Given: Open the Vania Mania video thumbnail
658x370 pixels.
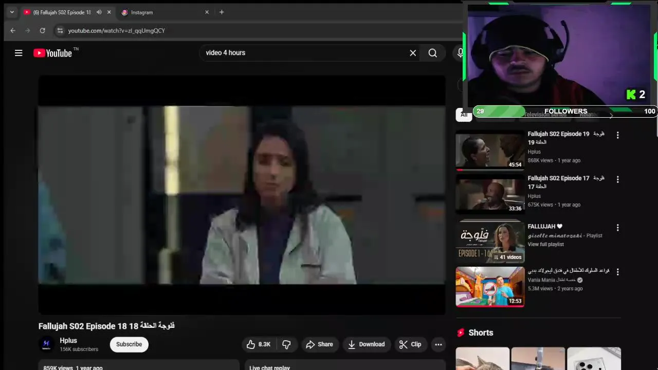Looking at the screenshot, I should coord(490,286).
